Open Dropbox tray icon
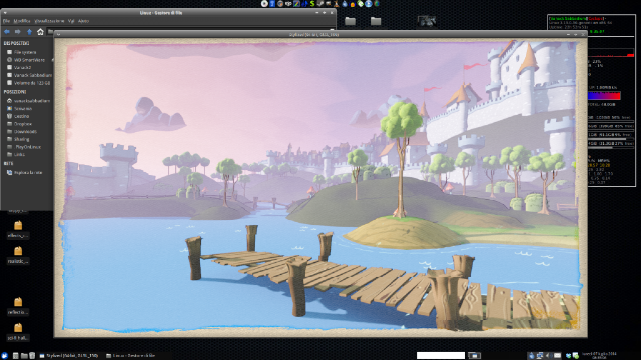 click(x=568, y=356)
